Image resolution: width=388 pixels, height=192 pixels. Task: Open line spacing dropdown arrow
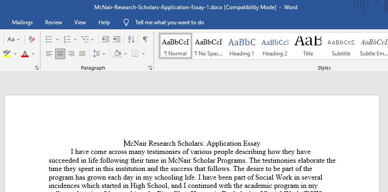click(104, 54)
